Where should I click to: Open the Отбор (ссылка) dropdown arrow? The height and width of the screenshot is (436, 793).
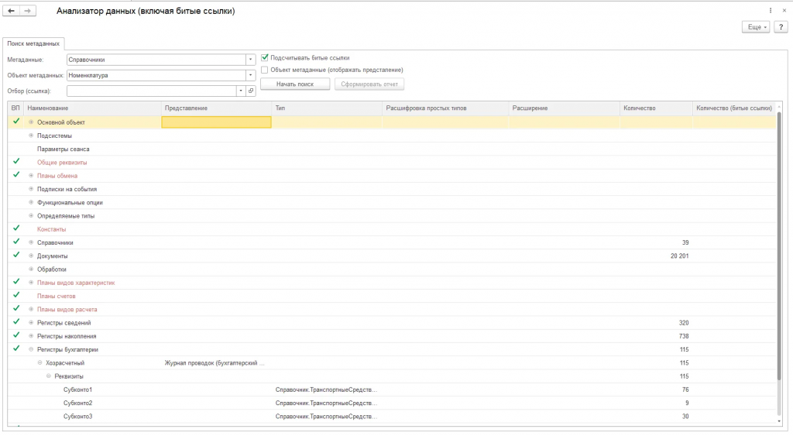click(x=241, y=91)
